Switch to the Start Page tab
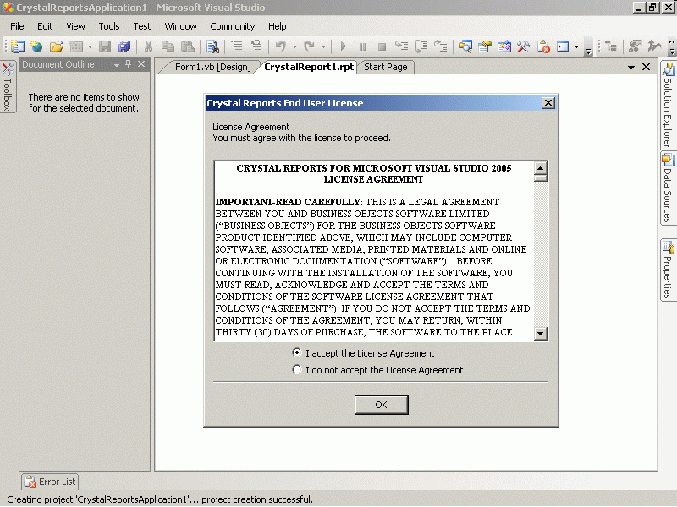The width and height of the screenshot is (677, 507). (x=386, y=67)
